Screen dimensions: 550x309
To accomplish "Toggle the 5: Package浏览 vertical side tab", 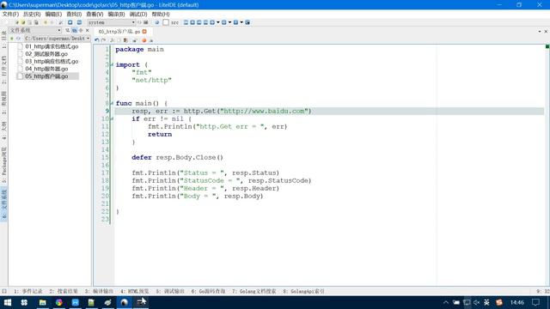I will pos(3,165).
